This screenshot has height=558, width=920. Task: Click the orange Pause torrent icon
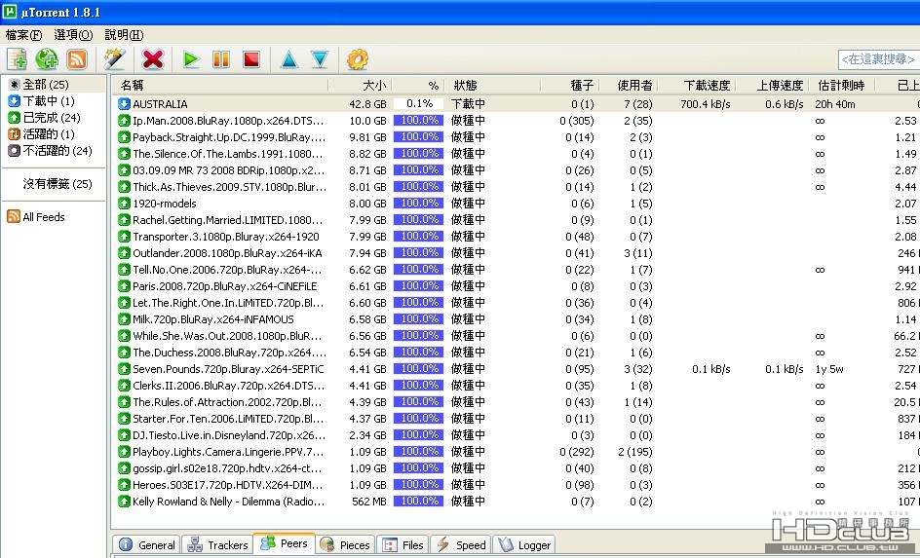[221, 59]
